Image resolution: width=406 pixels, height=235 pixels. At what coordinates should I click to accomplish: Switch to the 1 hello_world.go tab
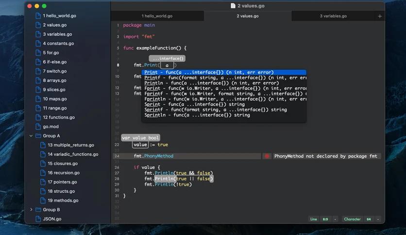click(157, 16)
